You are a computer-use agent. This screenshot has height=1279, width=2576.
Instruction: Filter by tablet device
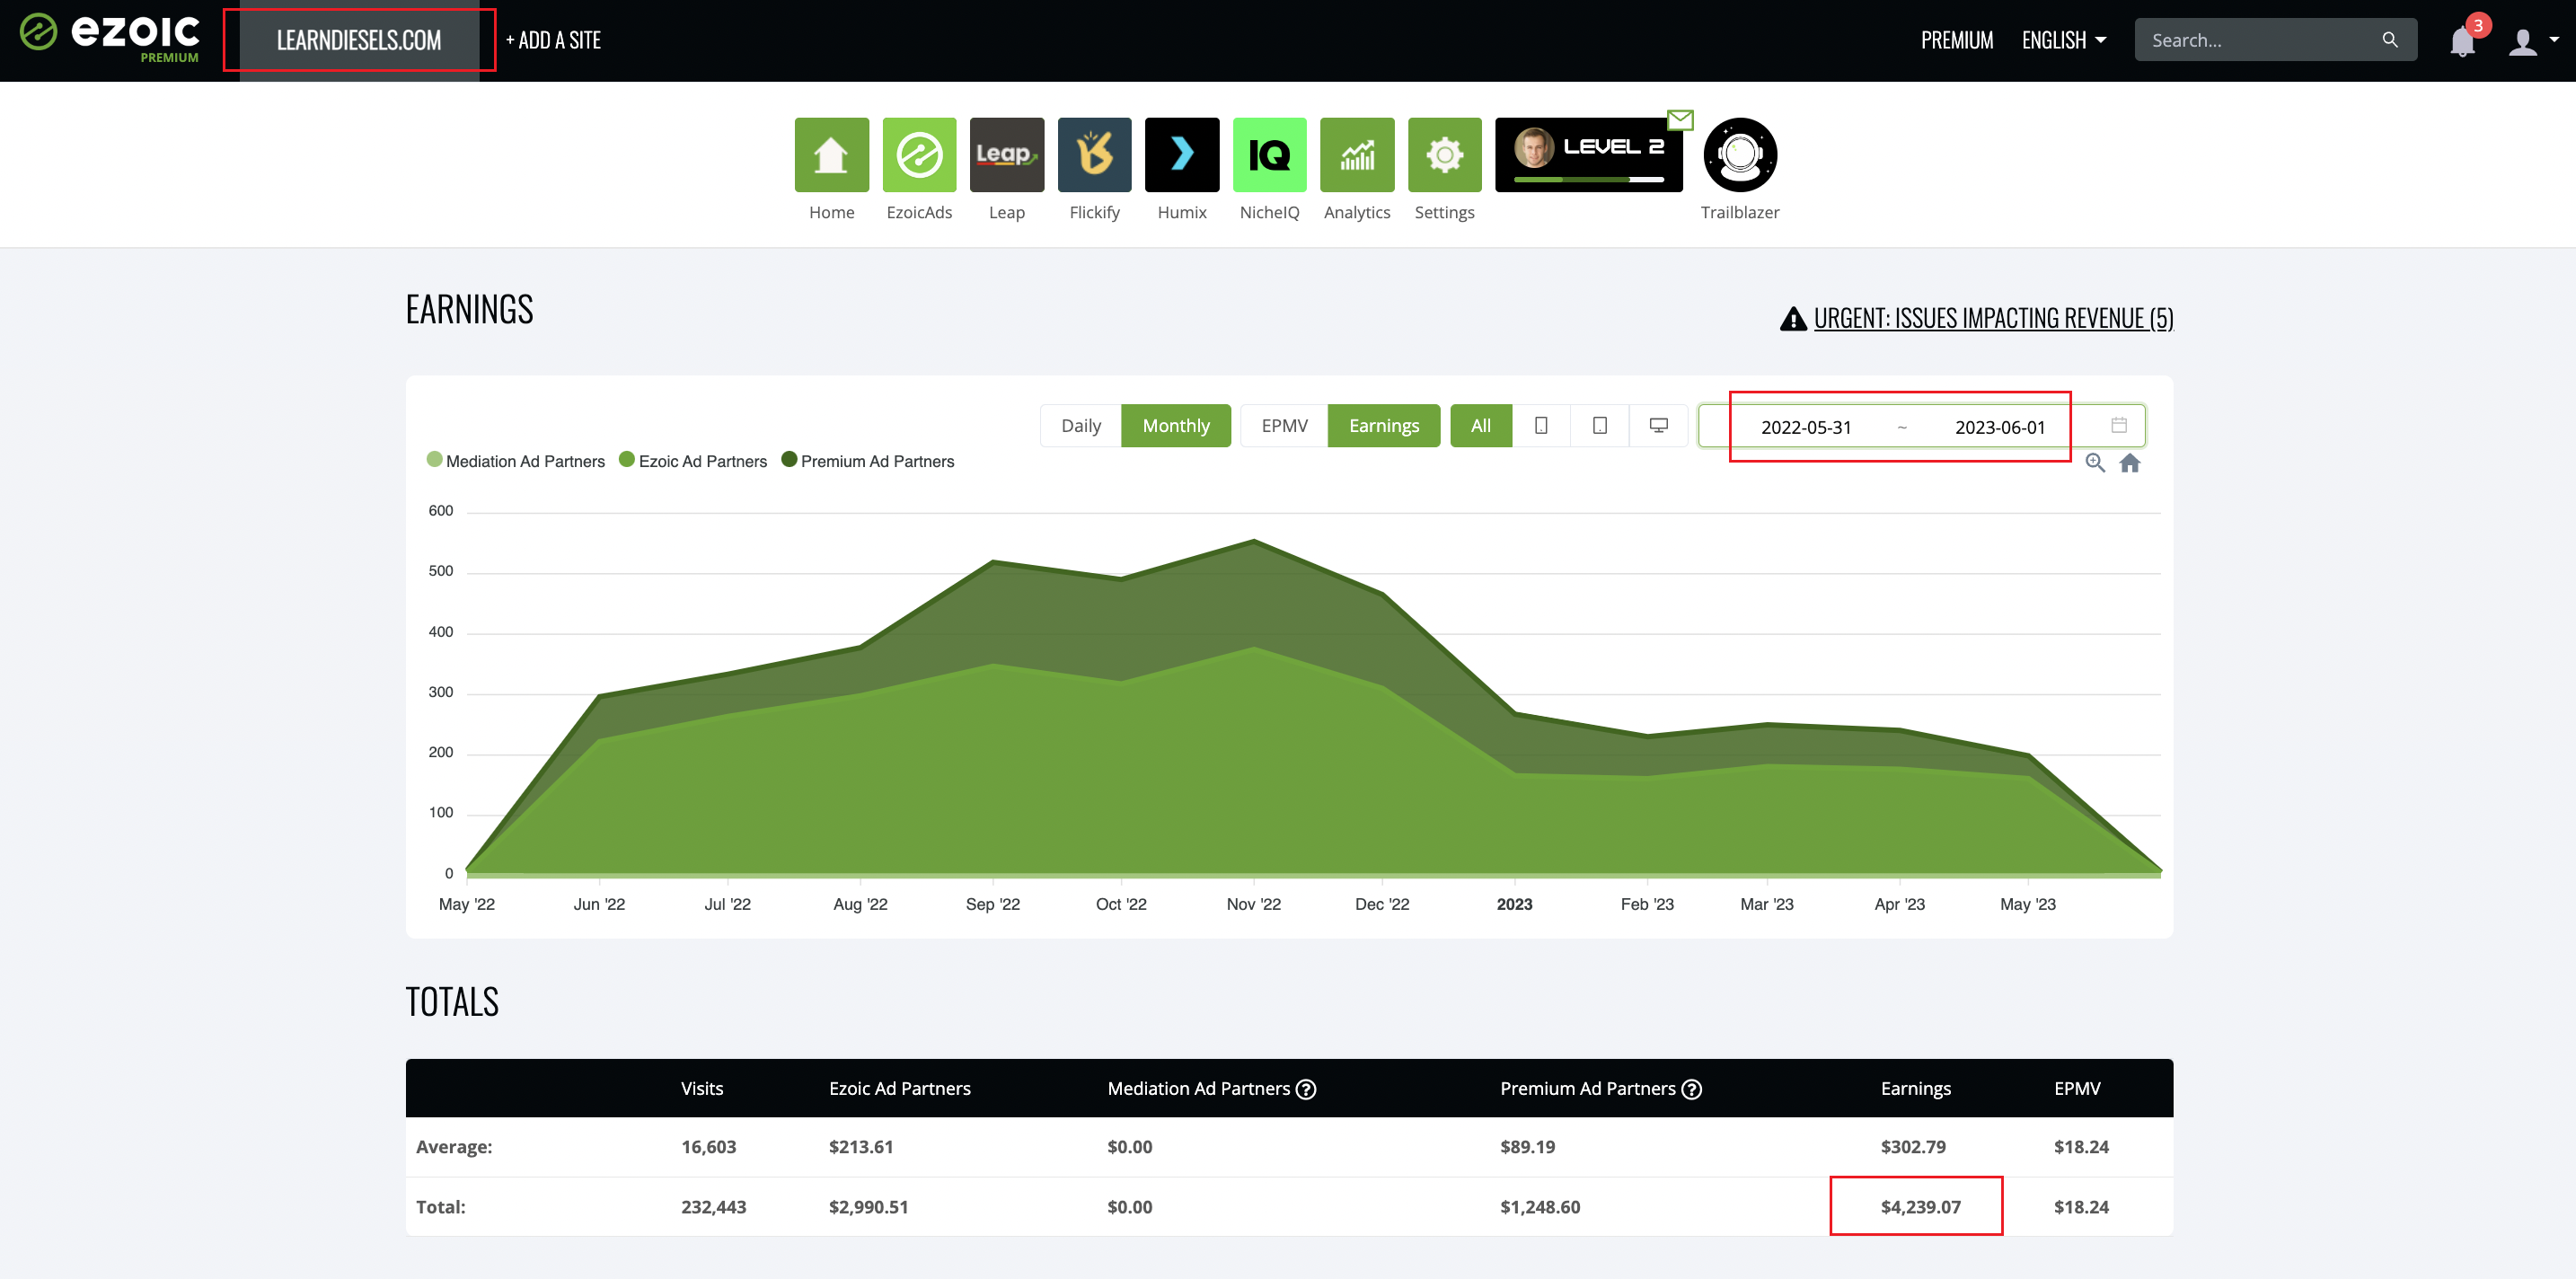coord(1600,426)
